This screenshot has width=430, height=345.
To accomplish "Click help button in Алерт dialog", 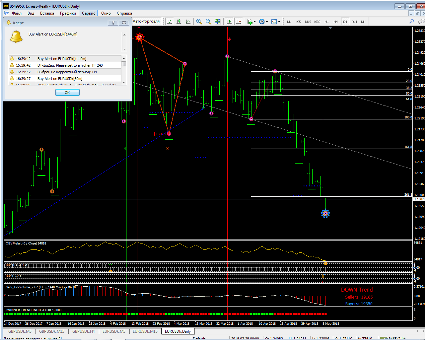I will [113, 23].
